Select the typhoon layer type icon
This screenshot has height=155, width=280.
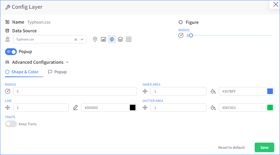click(112, 39)
